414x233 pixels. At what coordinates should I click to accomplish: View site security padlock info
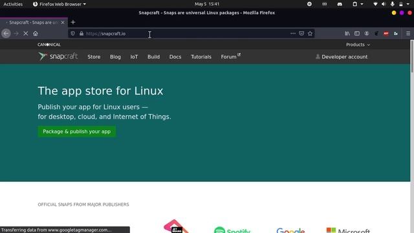point(82,34)
